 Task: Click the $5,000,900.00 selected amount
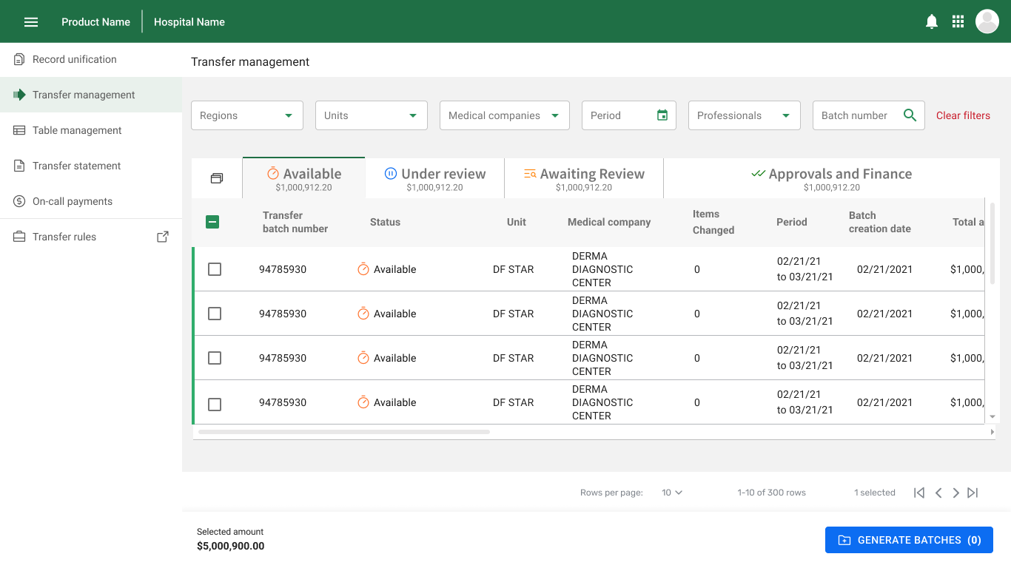(230, 546)
